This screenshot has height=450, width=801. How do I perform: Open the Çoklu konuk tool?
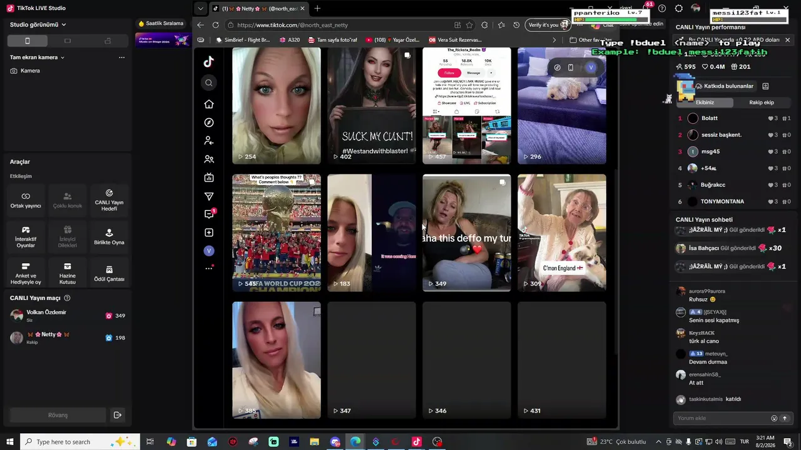click(68, 200)
